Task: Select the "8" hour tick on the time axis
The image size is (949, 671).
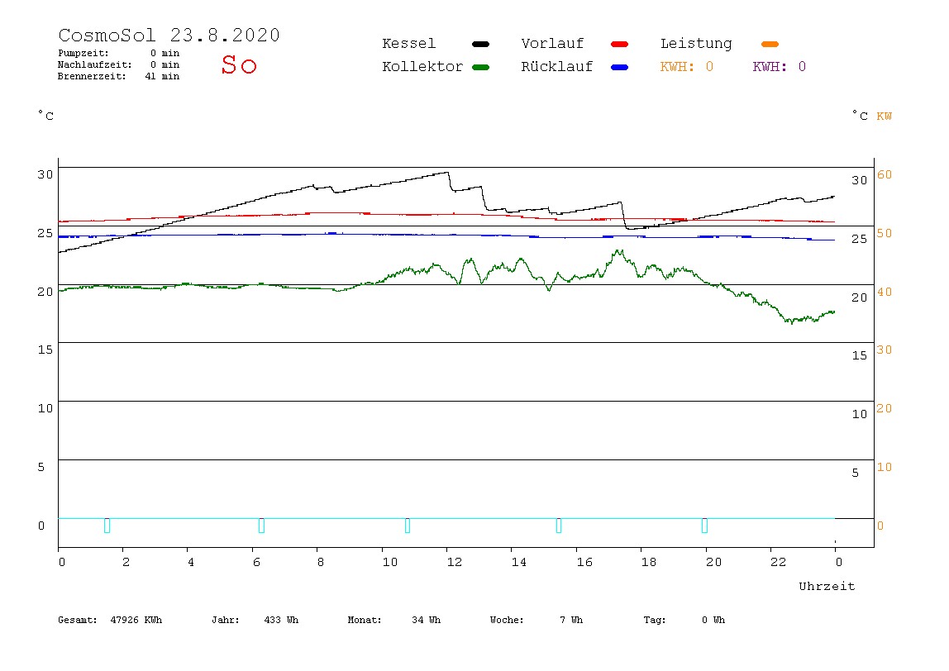Action: (x=321, y=562)
